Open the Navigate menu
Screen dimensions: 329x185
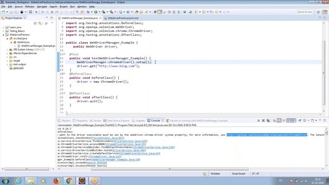42,7
